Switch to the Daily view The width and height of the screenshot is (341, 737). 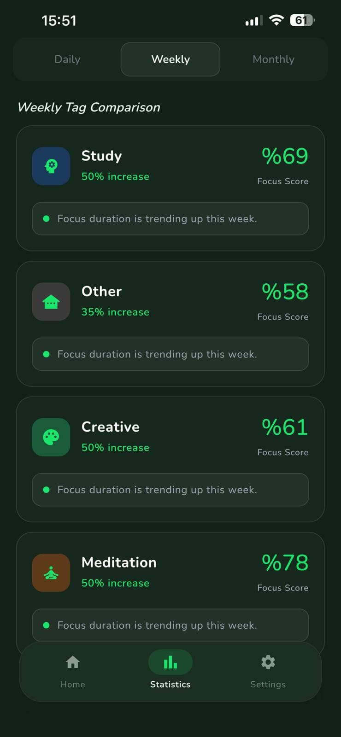67,59
